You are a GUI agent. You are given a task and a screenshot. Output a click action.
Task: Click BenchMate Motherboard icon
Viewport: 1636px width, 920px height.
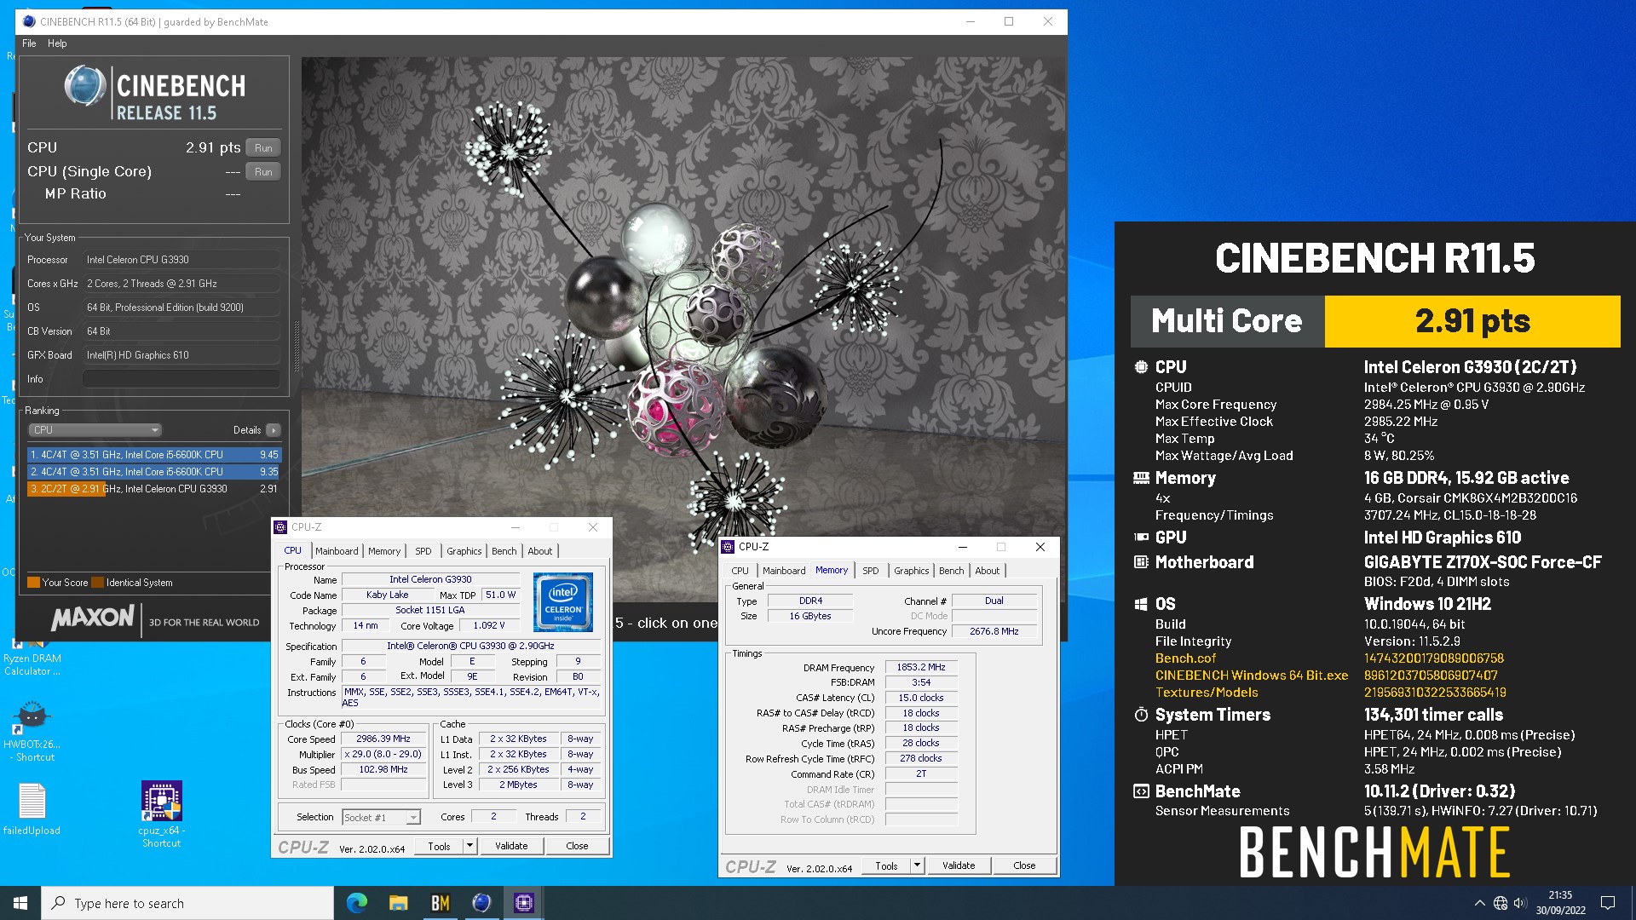1141,562
